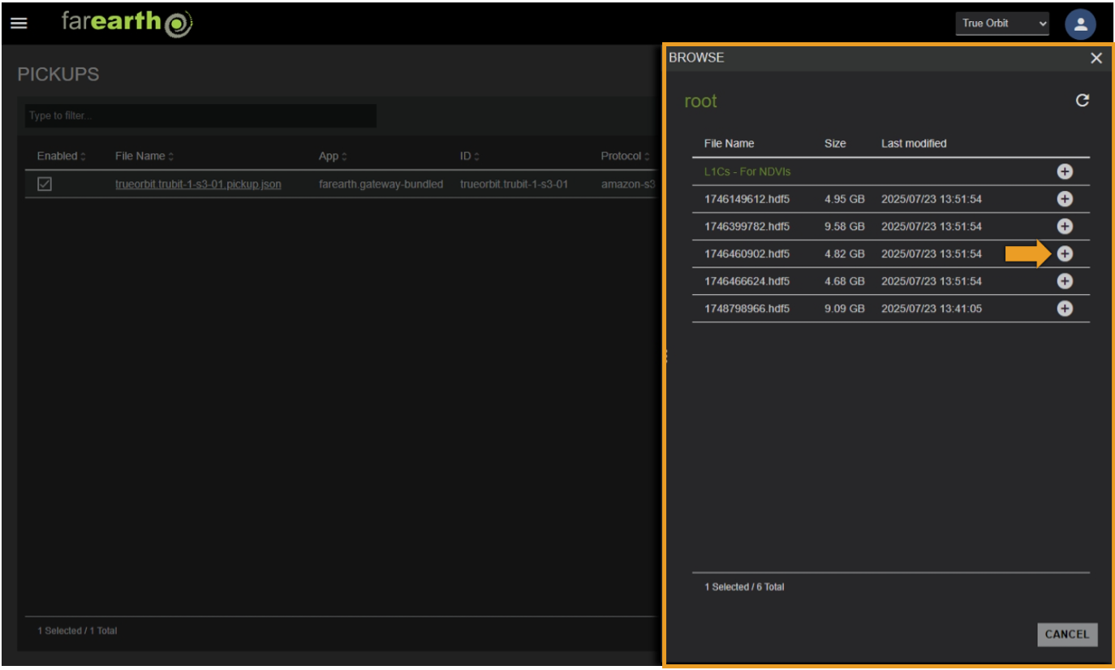Click the Last modified column header
The image size is (1115, 670).
coord(914,143)
